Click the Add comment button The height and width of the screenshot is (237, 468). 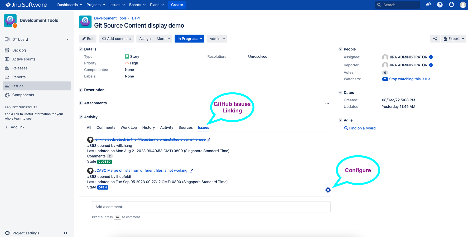click(x=117, y=39)
